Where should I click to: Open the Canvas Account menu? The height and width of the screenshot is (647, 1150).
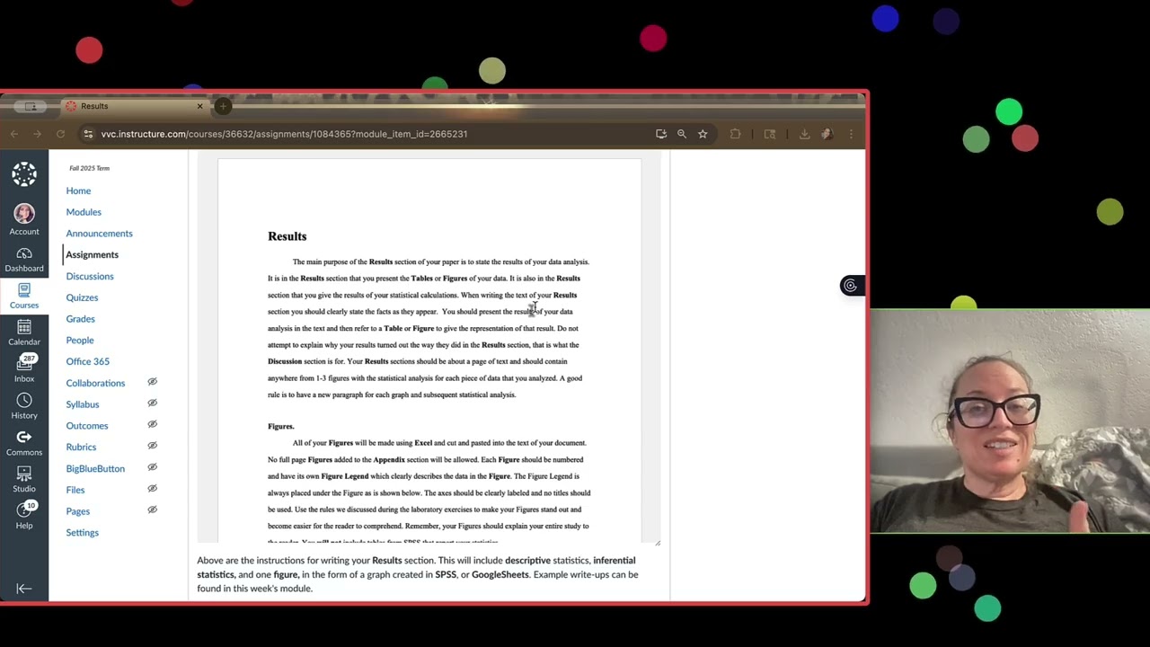[x=24, y=219]
